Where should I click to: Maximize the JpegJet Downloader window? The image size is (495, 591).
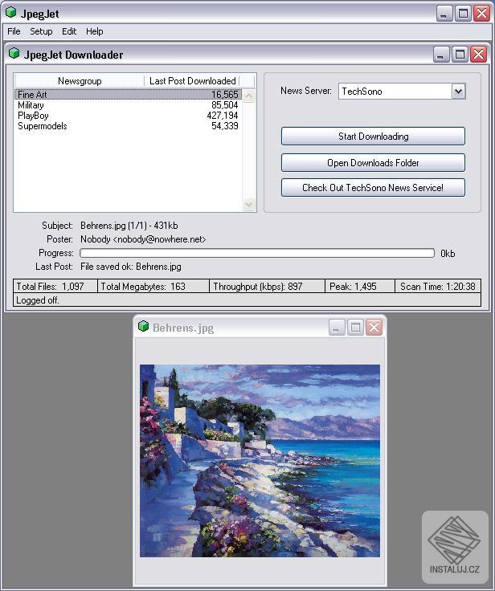pos(460,55)
